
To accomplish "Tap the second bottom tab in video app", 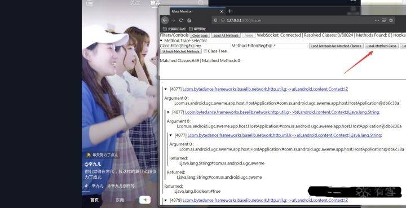I will click(x=120, y=200).
